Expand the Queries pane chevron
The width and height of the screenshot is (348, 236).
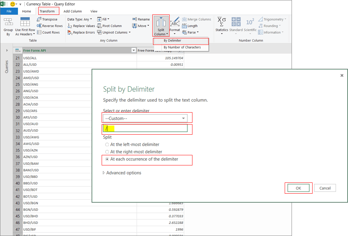[x=7, y=50]
